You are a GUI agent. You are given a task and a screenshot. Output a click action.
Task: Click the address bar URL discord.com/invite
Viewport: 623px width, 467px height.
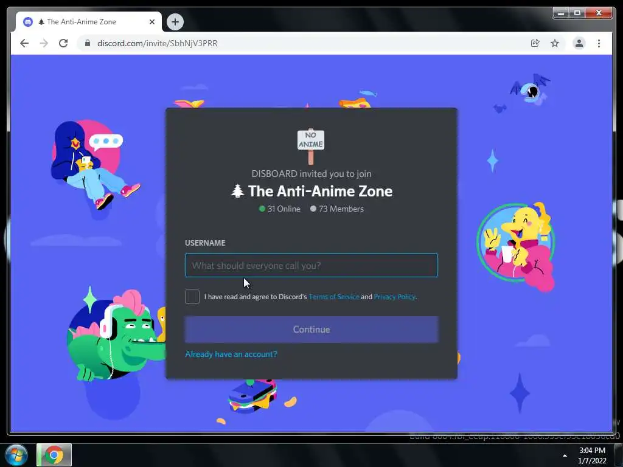click(158, 43)
